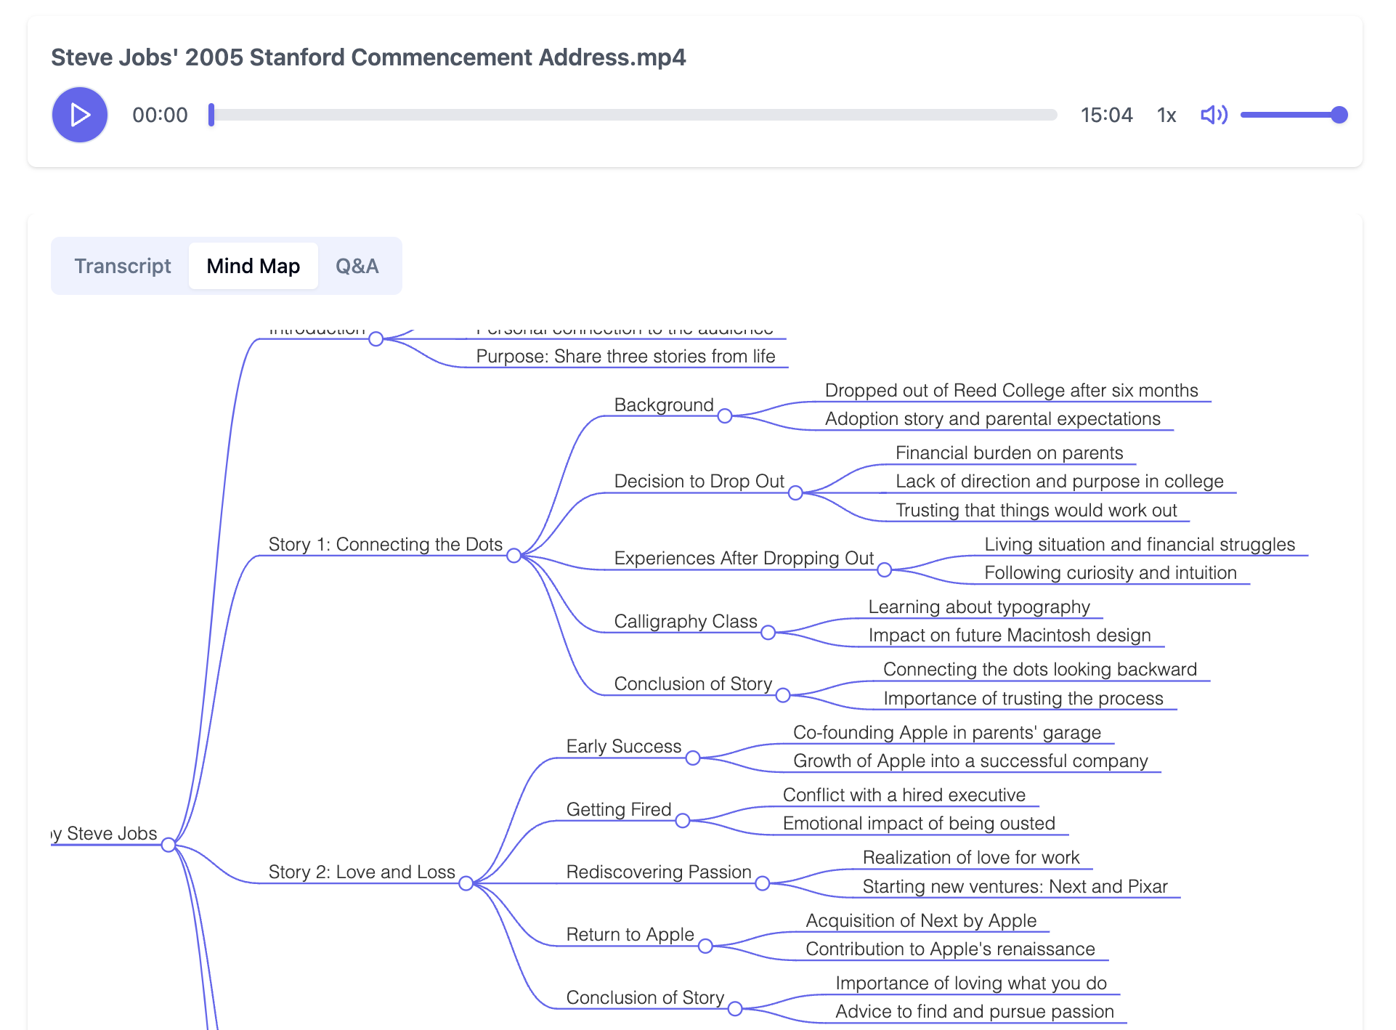Click 'Advice to find and pursue passion'
The image size is (1396, 1030).
[x=974, y=1011]
